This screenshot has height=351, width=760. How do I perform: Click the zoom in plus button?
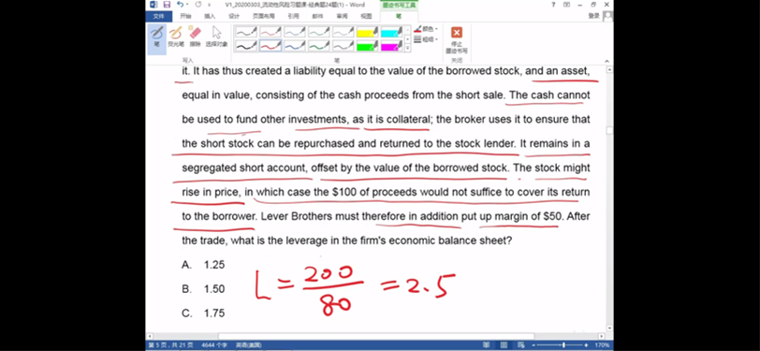click(586, 345)
